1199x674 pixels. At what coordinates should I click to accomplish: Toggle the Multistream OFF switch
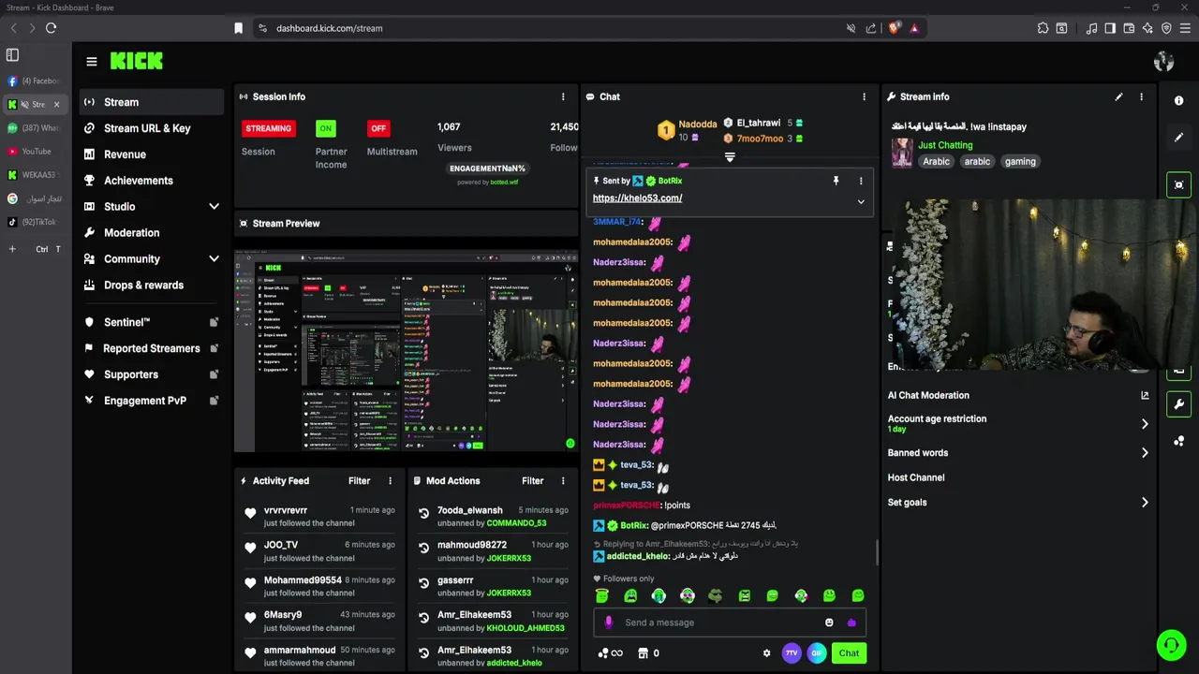click(x=378, y=128)
